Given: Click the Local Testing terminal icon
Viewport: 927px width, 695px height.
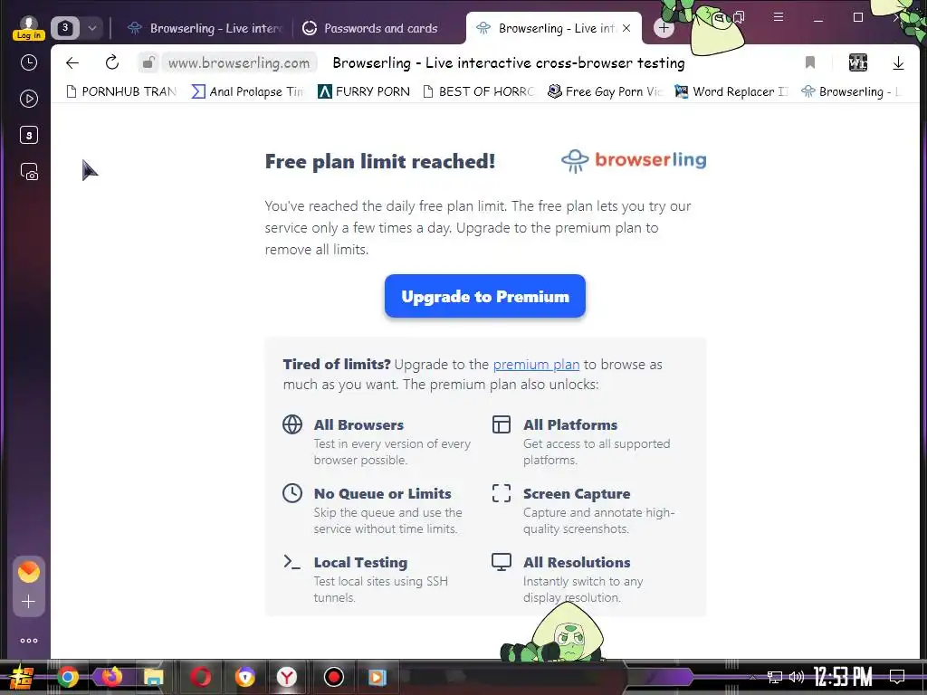Looking at the screenshot, I should point(292,561).
